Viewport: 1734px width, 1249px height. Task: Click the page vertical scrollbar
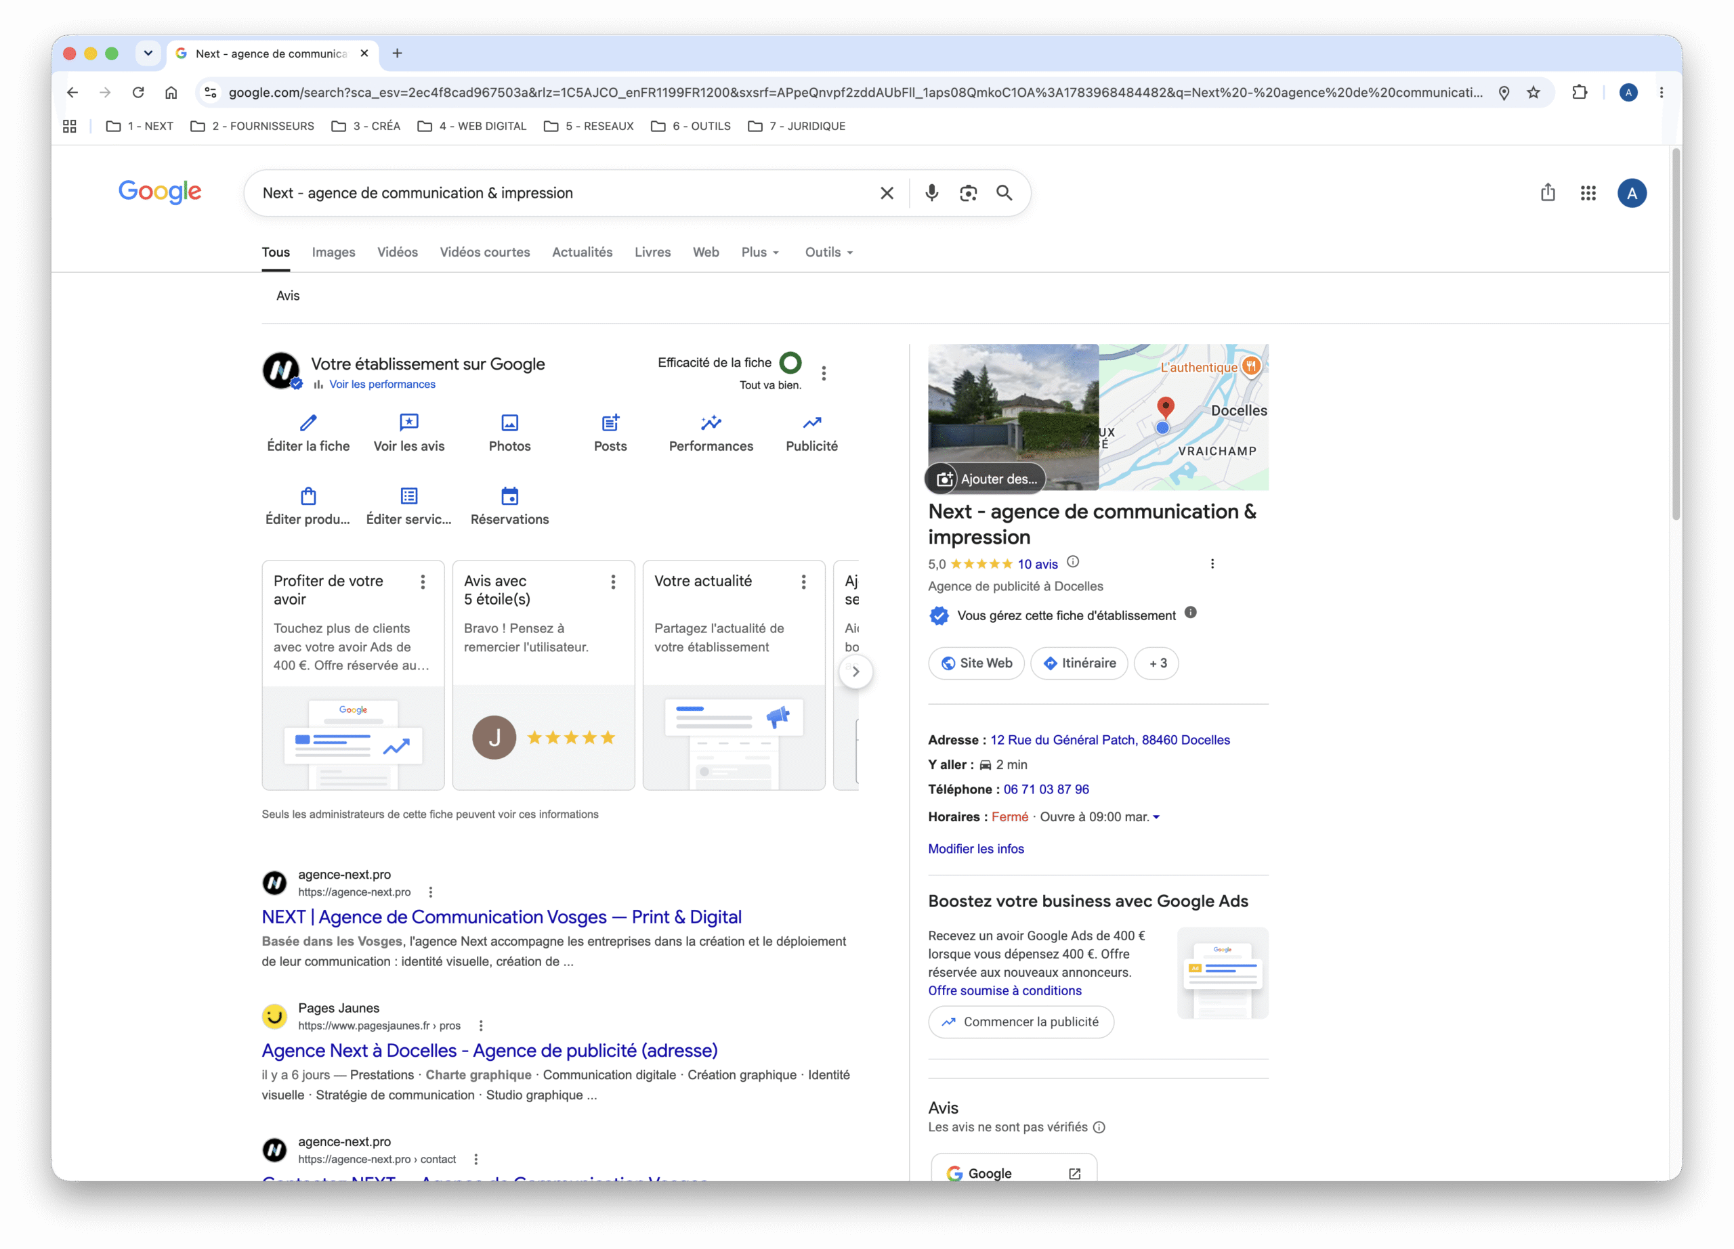pos(1676,334)
